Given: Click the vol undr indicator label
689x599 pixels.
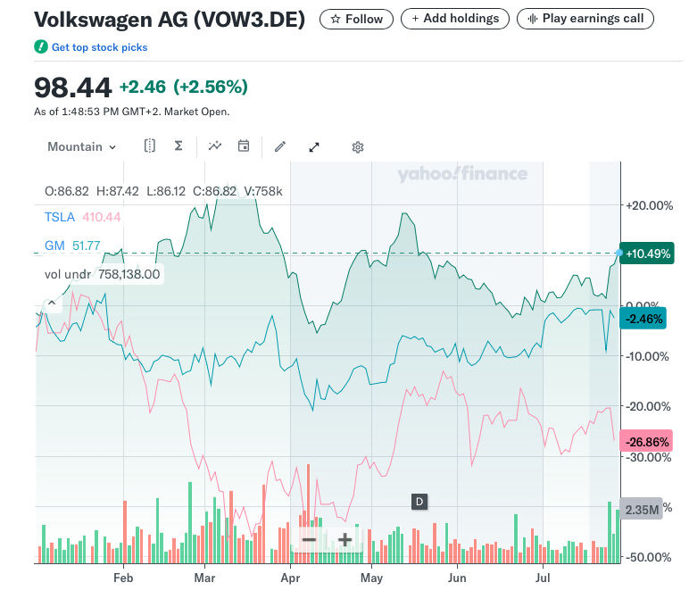Looking at the screenshot, I should tap(103, 274).
